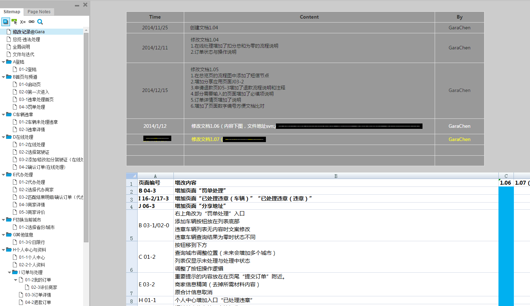Open the 03-2添加/修改扣分驾驶证 page
The width and height of the screenshot is (530, 306).
[x=51, y=160]
